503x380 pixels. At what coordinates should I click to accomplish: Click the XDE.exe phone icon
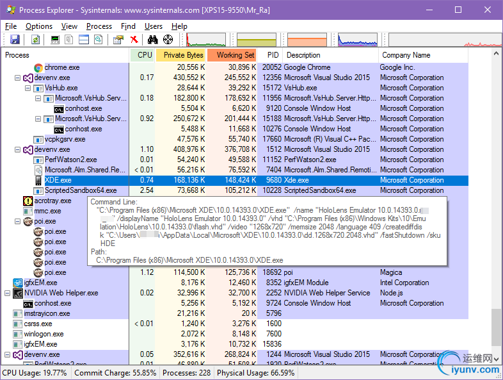38,180
